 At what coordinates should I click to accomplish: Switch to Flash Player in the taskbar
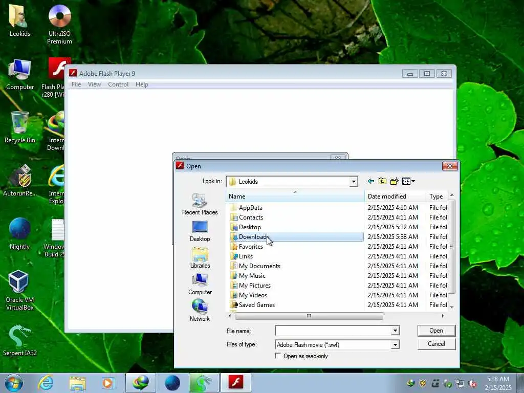235,383
